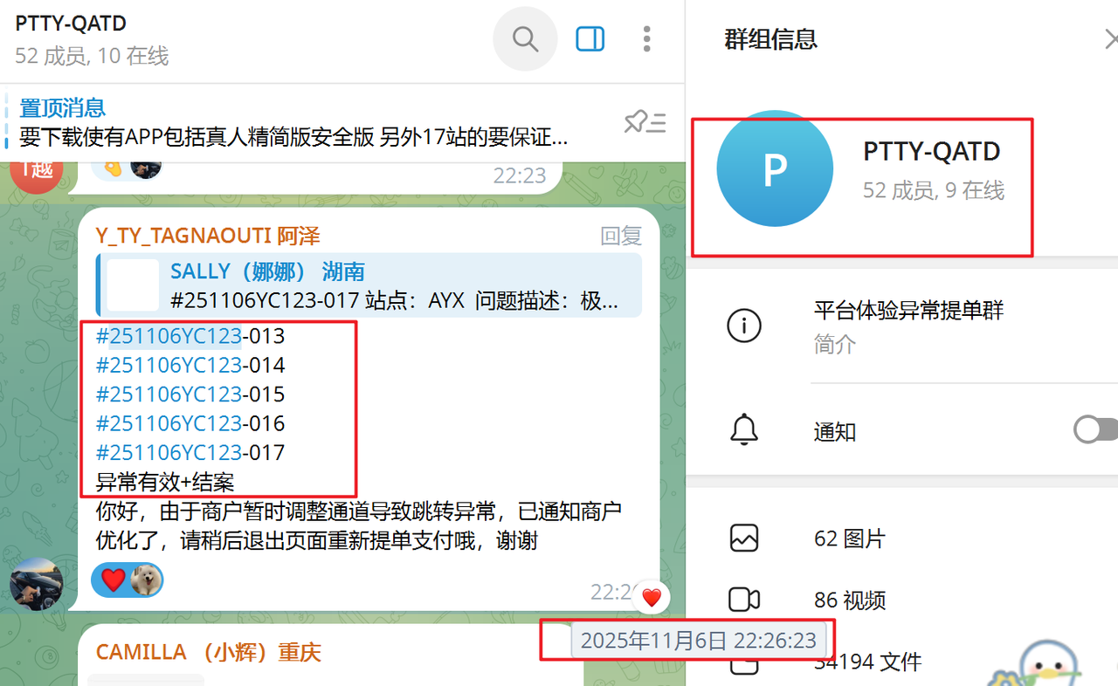The height and width of the screenshot is (686, 1118).
Task: Open the 86 视频 video icon
Action: pyautogui.click(x=744, y=600)
